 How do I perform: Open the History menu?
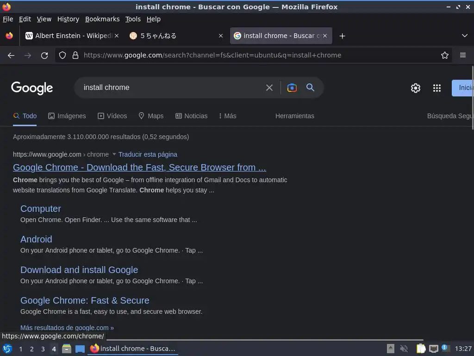point(69,19)
